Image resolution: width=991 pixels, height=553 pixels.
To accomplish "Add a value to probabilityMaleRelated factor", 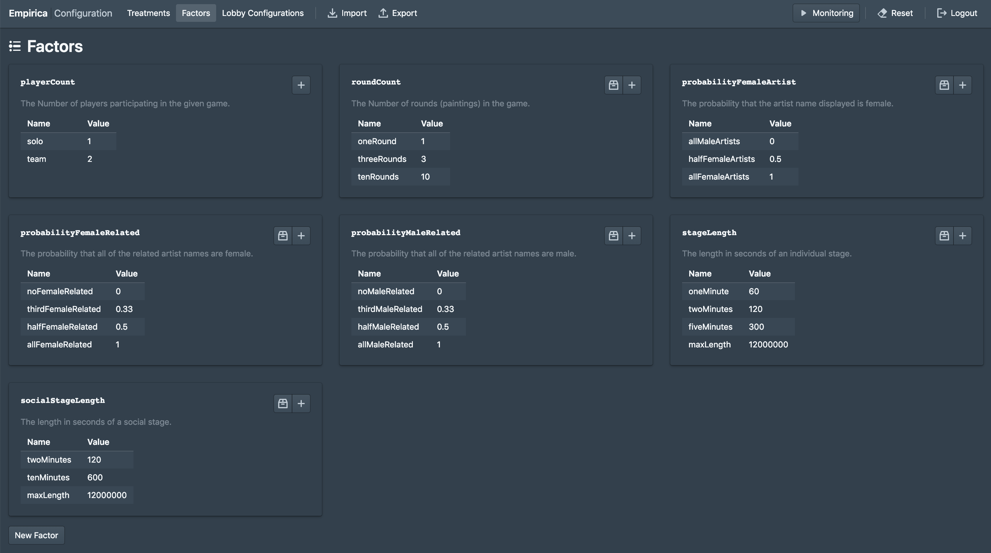I will click(x=632, y=235).
